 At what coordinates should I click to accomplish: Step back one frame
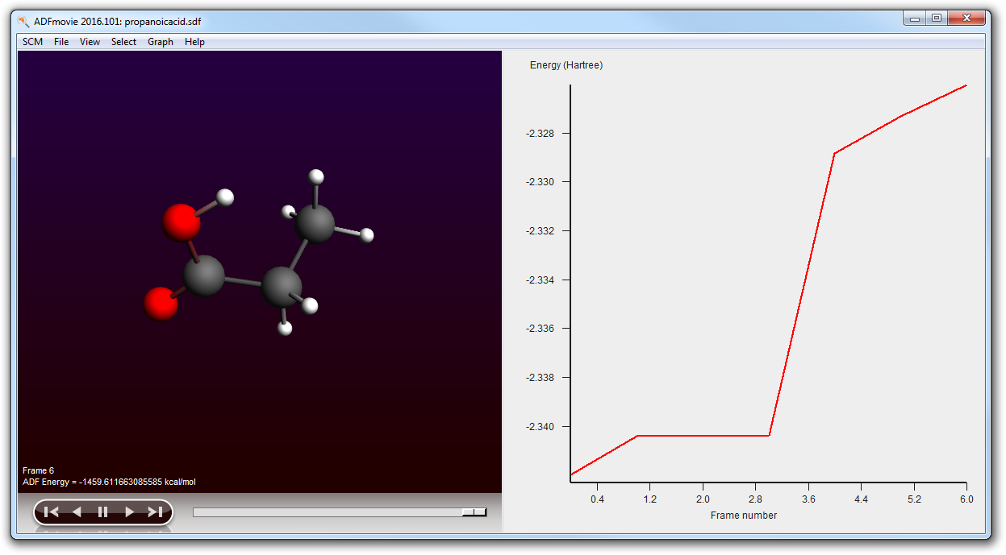77,512
